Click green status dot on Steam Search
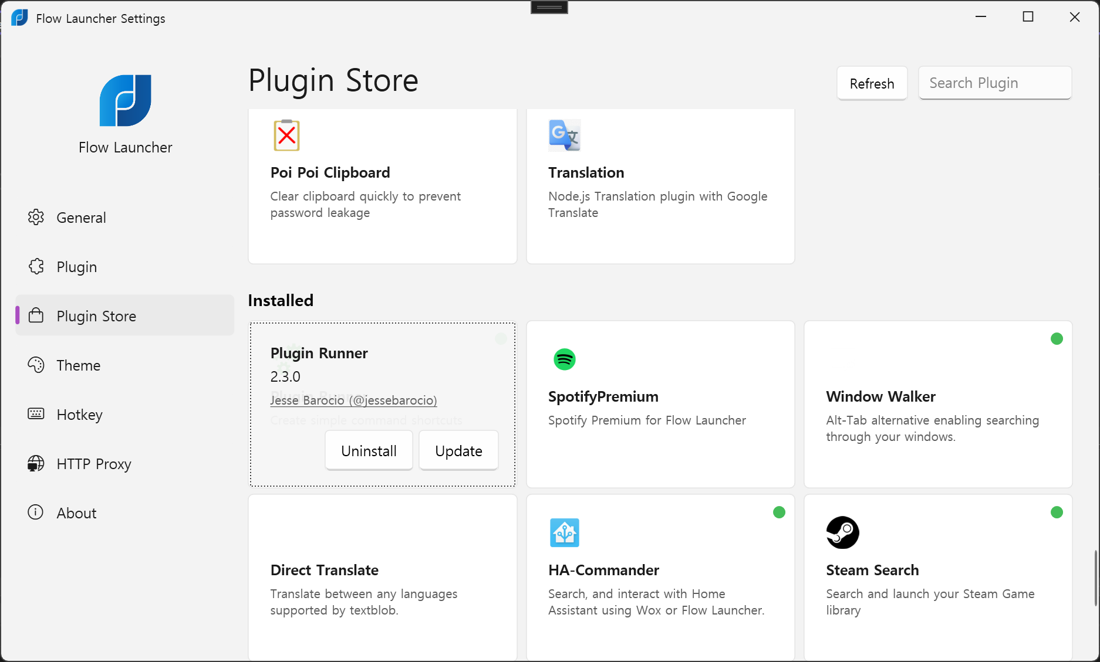 [x=1057, y=512]
